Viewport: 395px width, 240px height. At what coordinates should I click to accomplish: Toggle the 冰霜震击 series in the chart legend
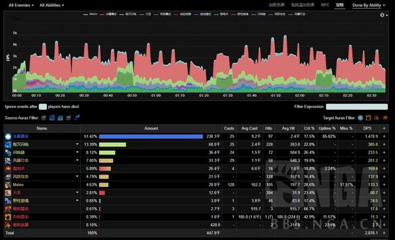(x=108, y=14)
